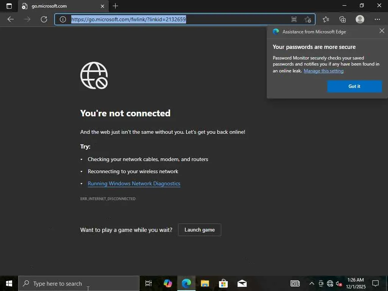Screen dimensions: 388x291
Task: Open the tab actions menu icon
Action: (x=9, y=6)
